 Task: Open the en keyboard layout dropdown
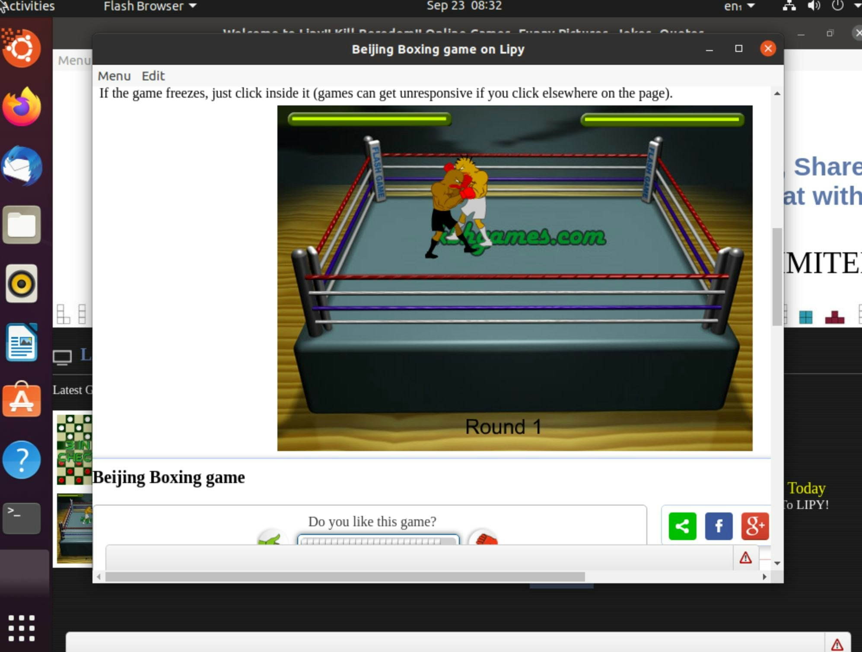pyautogui.click(x=739, y=6)
